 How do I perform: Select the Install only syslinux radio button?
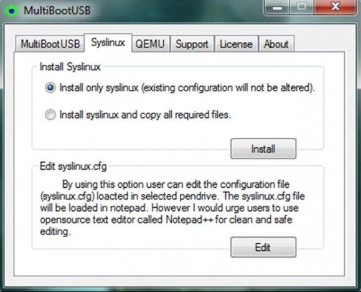click(x=50, y=88)
